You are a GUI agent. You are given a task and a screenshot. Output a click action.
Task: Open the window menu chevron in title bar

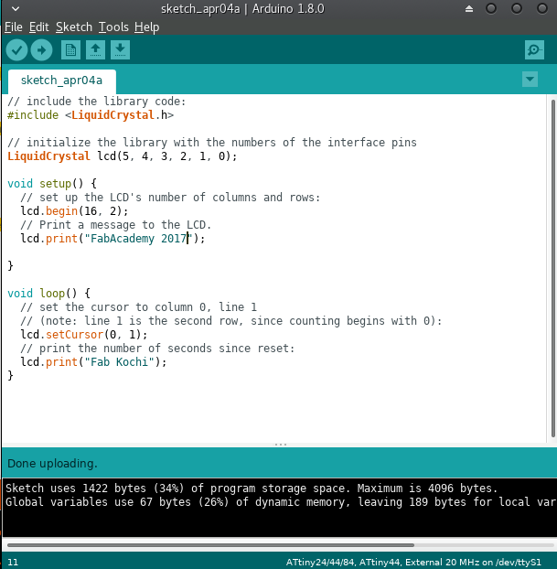point(16,8)
